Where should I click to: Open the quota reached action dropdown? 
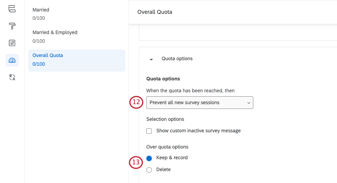point(199,103)
